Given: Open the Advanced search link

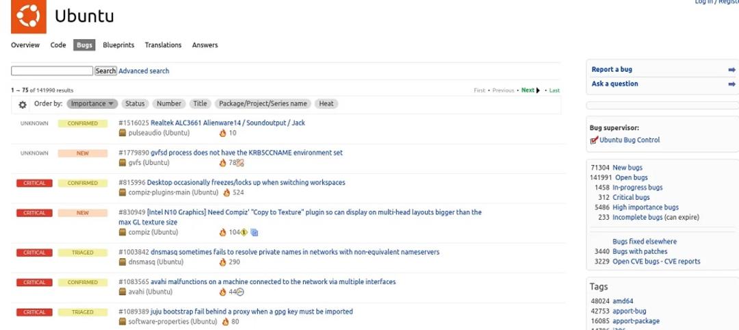Looking at the screenshot, I should [x=144, y=71].
